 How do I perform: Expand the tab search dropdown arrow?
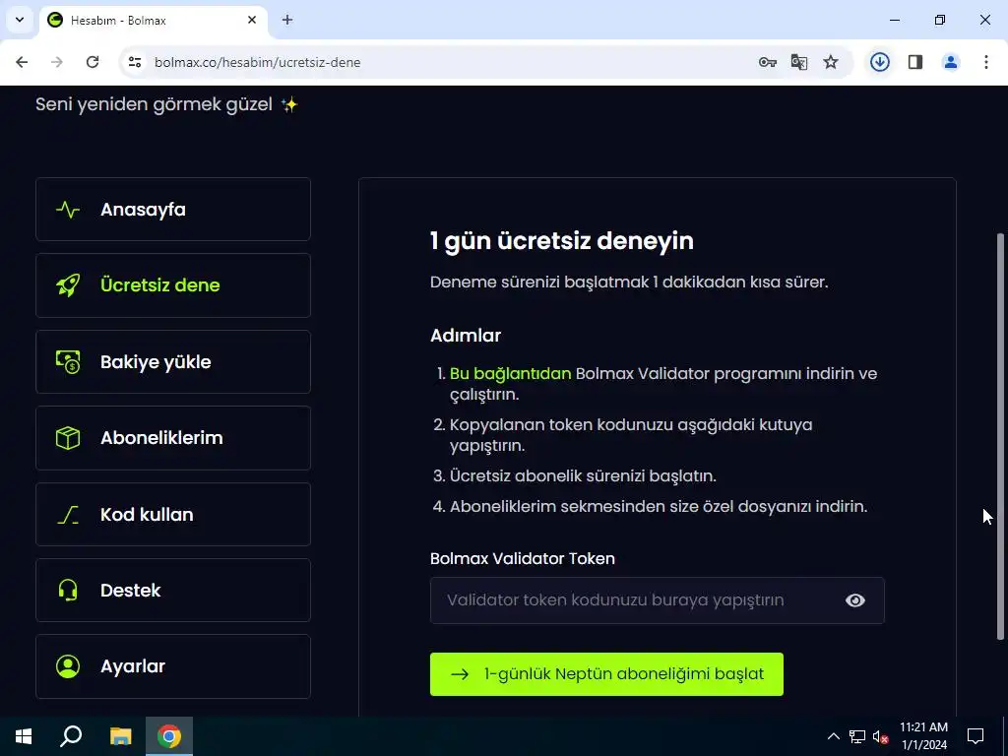[20, 20]
